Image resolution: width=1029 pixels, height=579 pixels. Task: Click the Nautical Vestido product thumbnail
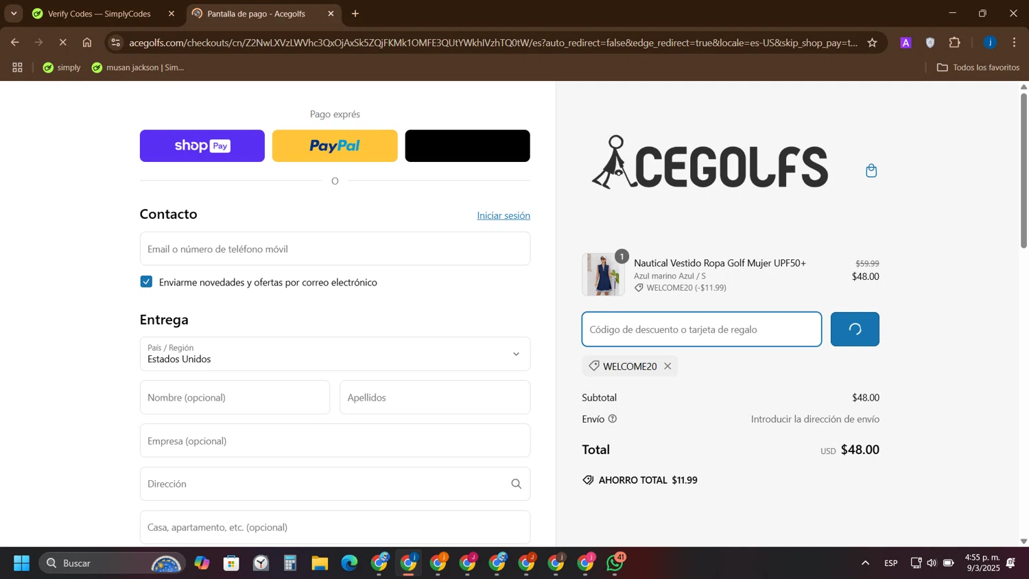click(604, 274)
